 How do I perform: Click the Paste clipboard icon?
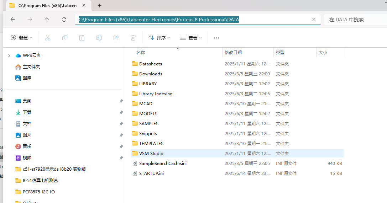click(82, 38)
